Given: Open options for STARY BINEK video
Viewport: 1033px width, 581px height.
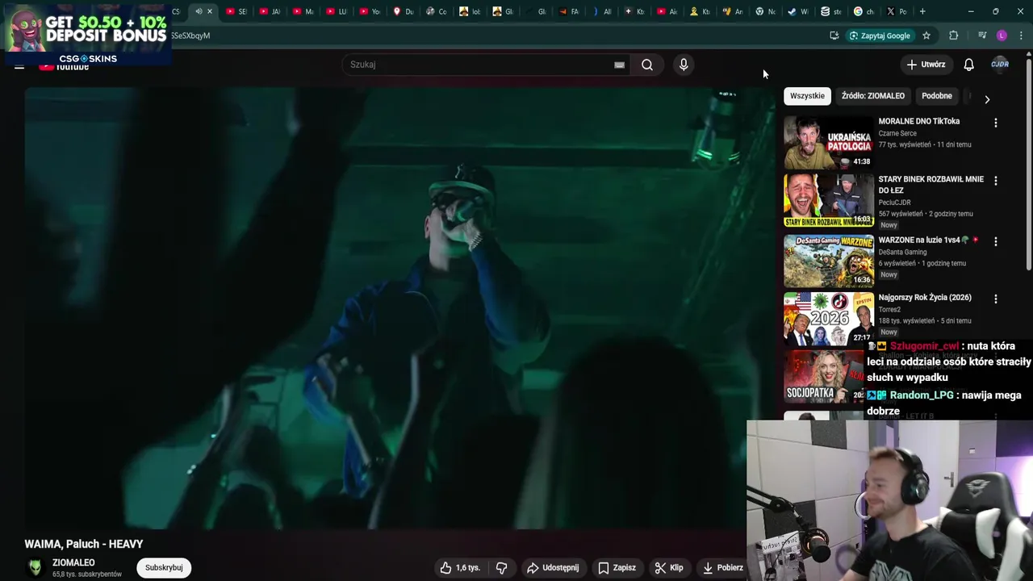Looking at the screenshot, I should (995, 181).
